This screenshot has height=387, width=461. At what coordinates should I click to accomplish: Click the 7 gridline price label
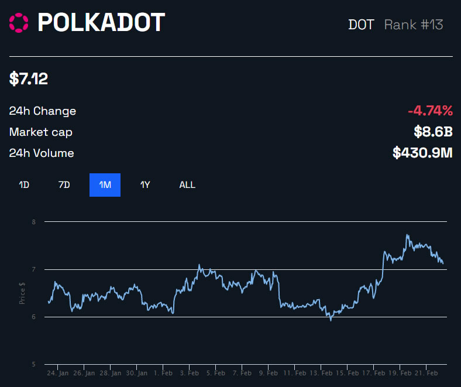pyautogui.click(x=34, y=269)
